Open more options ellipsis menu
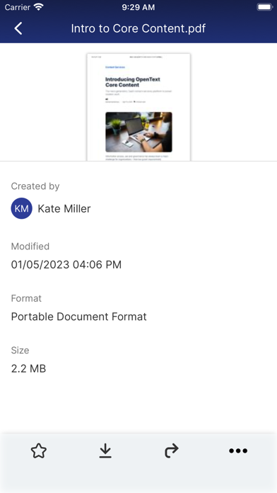Screen dimensions: 277x493 pos(238,451)
